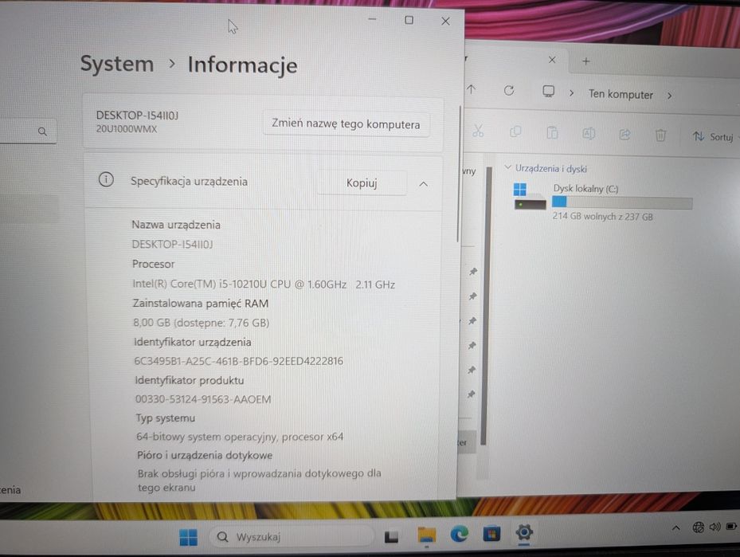Click 214 GB wolnych z 237 GB text
This screenshot has height=557, width=740.
coord(603,216)
